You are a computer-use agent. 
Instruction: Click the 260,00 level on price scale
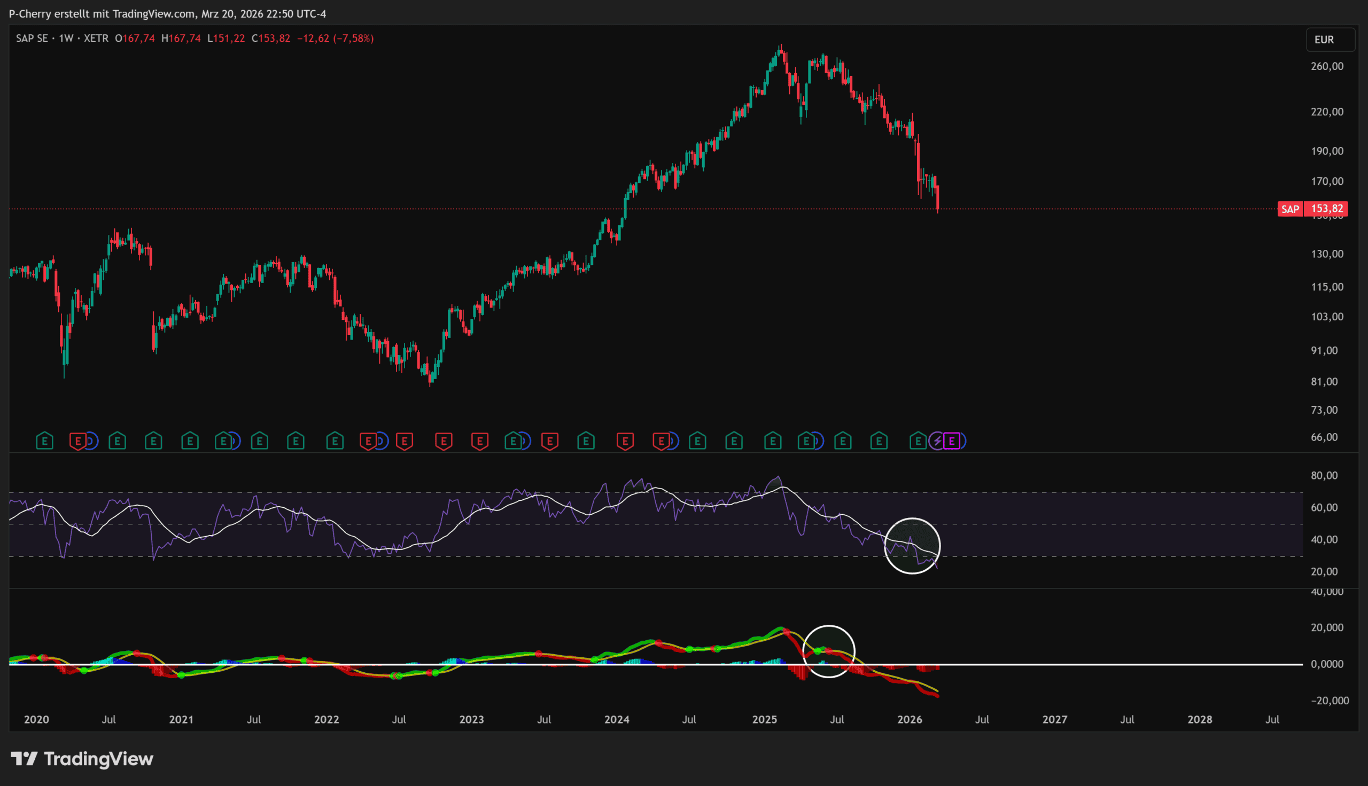(x=1326, y=66)
